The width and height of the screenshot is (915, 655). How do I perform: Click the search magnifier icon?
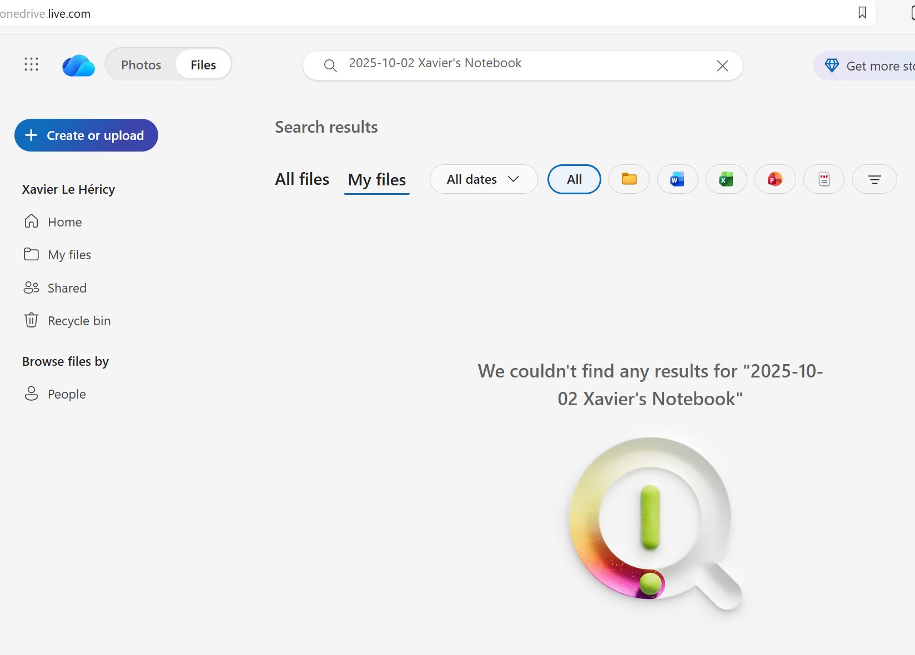point(330,66)
